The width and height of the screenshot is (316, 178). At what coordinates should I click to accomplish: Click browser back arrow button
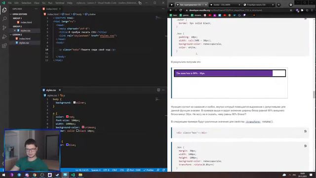(171, 10)
